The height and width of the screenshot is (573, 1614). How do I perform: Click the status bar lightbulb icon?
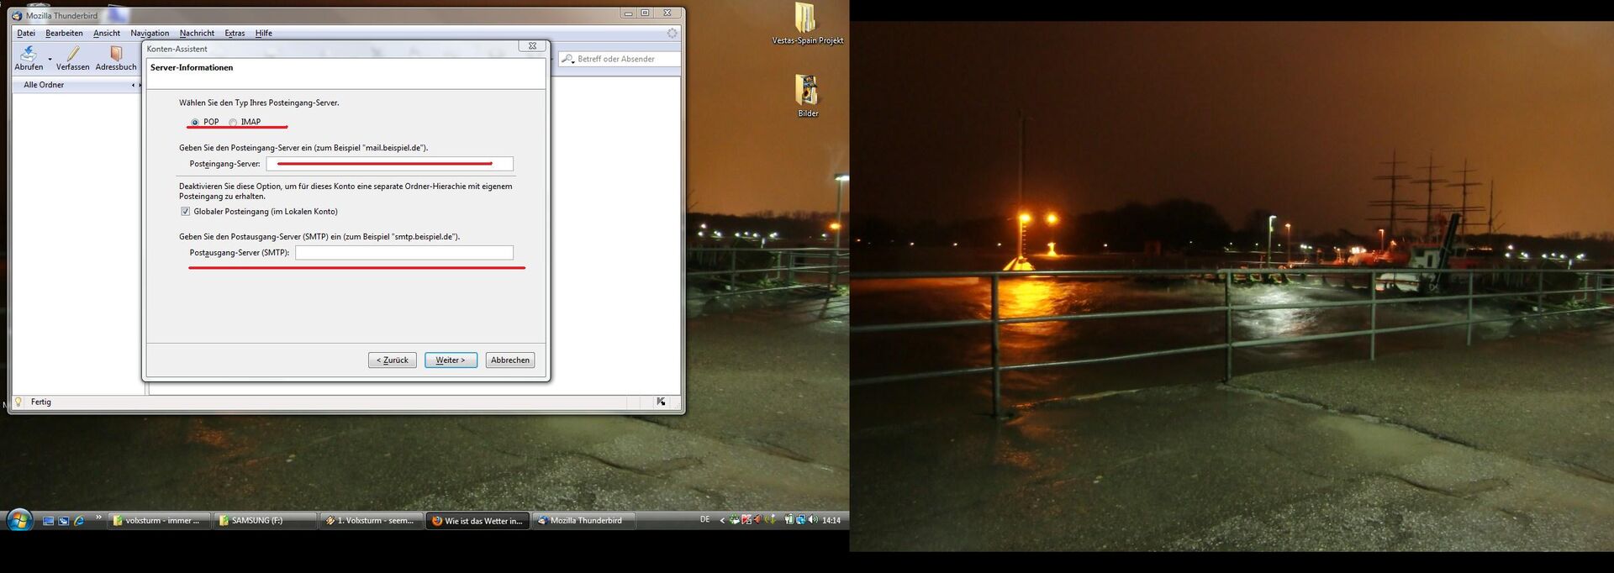pos(18,402)
